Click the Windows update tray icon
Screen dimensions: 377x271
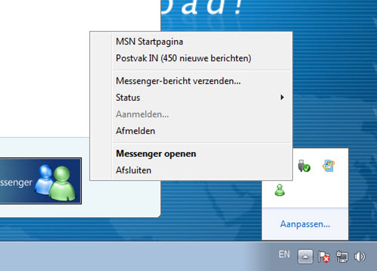coord(329,166)
